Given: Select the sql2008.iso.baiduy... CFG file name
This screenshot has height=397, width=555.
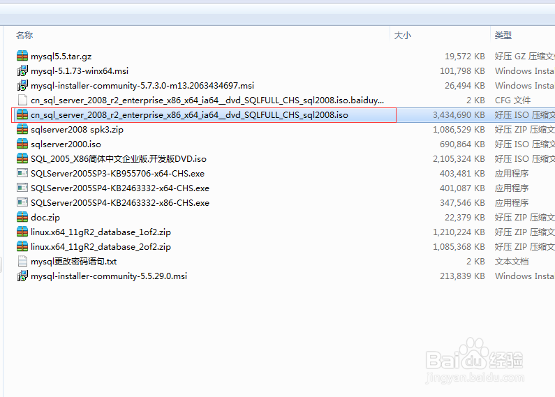Looking at the screenshot, I should [207, 100].
